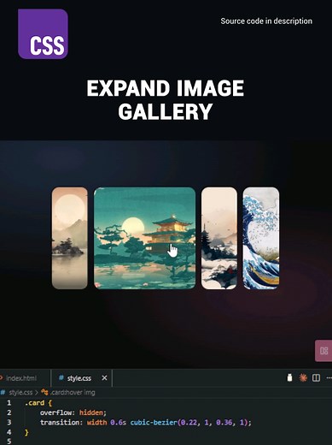
Task: Click line number 3 in the gutter
Action: [x=9, y=422]
